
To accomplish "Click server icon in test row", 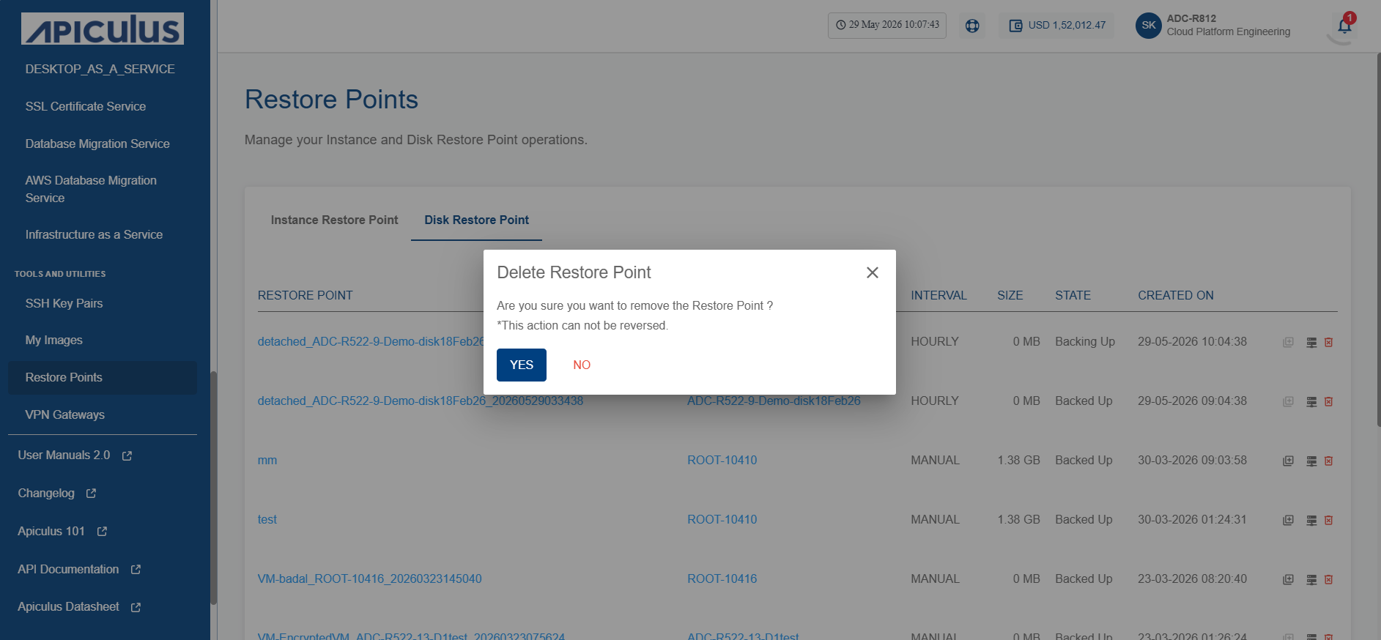I will (1311, 520).
